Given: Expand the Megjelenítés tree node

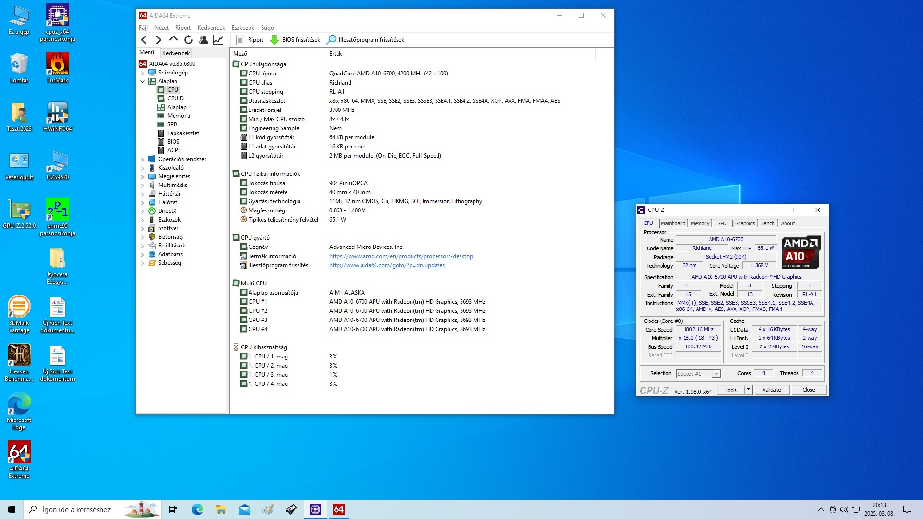Looking at the screenshot, I should (x=143, y=177).
